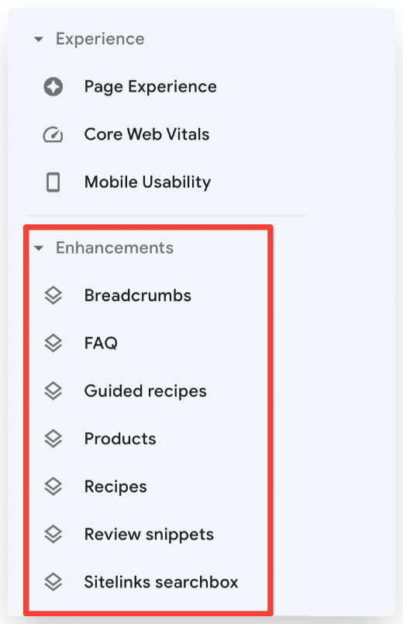The height and width of the screenshot is (624, 403).
Task: Select the Products enhancement item
Action: [120, 439]
